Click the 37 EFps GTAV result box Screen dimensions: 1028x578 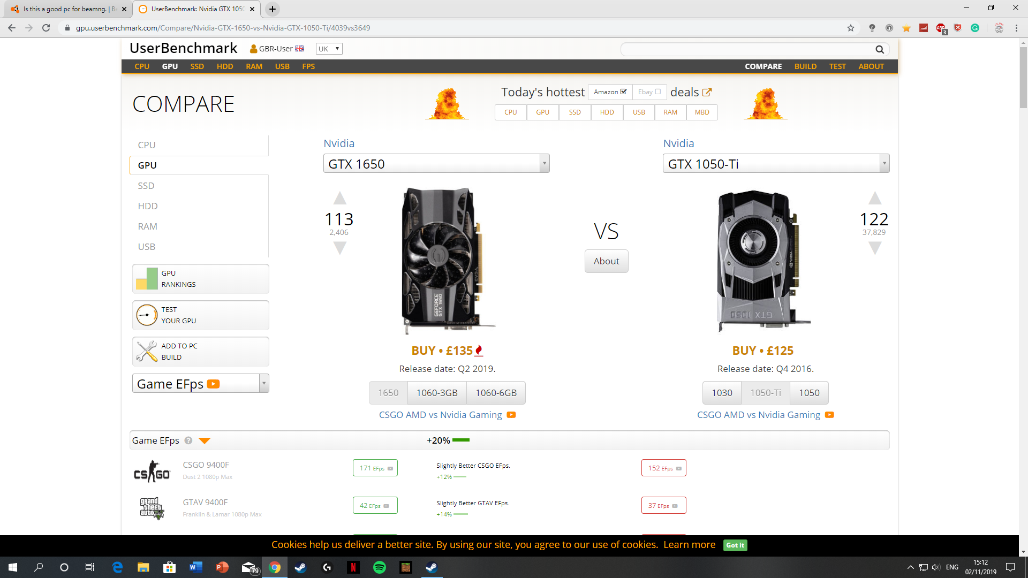(663, 505)
